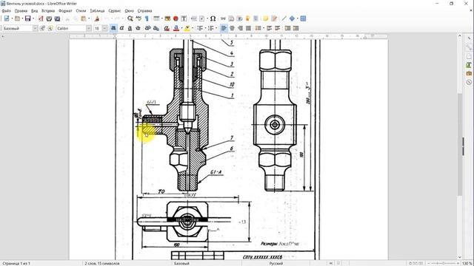Expand font size list arrow

coord(104,28)
